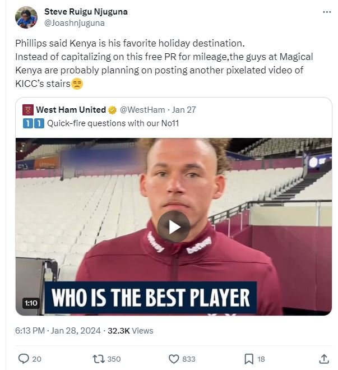Open the West Ham United account name
This screenshot has width=338, height=370.
tap(71, 110)
